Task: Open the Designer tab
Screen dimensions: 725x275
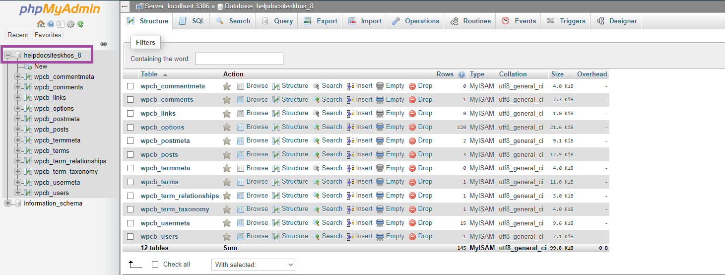Action: (617, 21)
